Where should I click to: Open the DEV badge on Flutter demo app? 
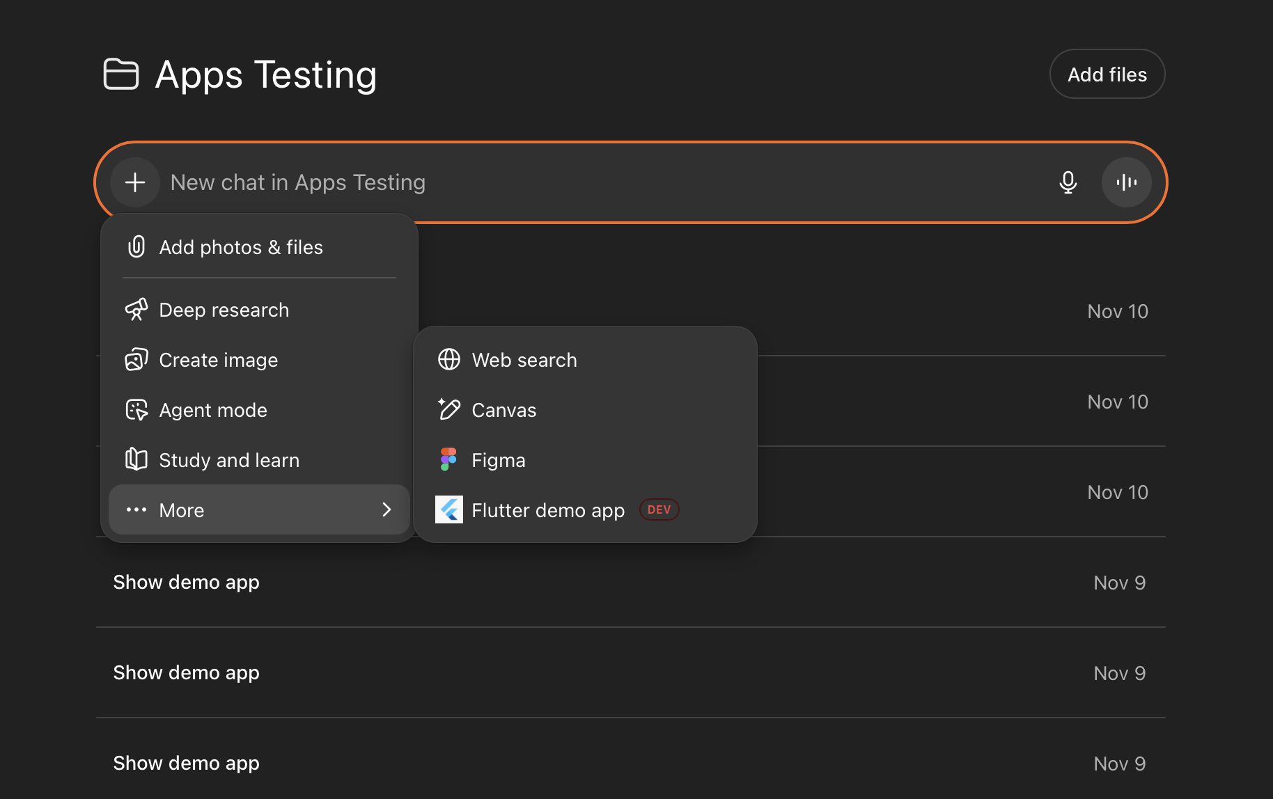tap(658, 509)
